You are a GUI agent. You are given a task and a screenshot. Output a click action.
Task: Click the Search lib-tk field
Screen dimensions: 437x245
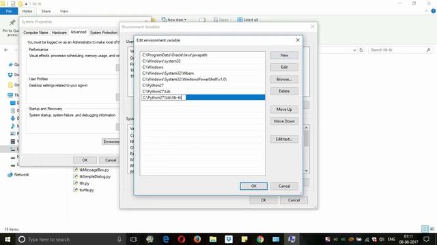click(x=400, y=50)
